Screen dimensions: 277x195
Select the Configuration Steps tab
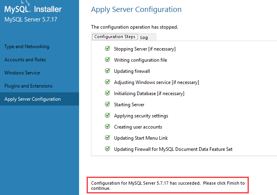tap(115, 37)
